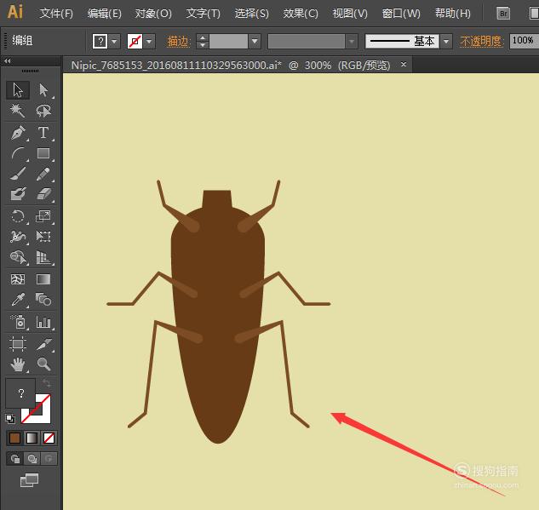The image size is (539, 510).
Task: Select the Artboard tool
Action: click(x=18, y=344)
